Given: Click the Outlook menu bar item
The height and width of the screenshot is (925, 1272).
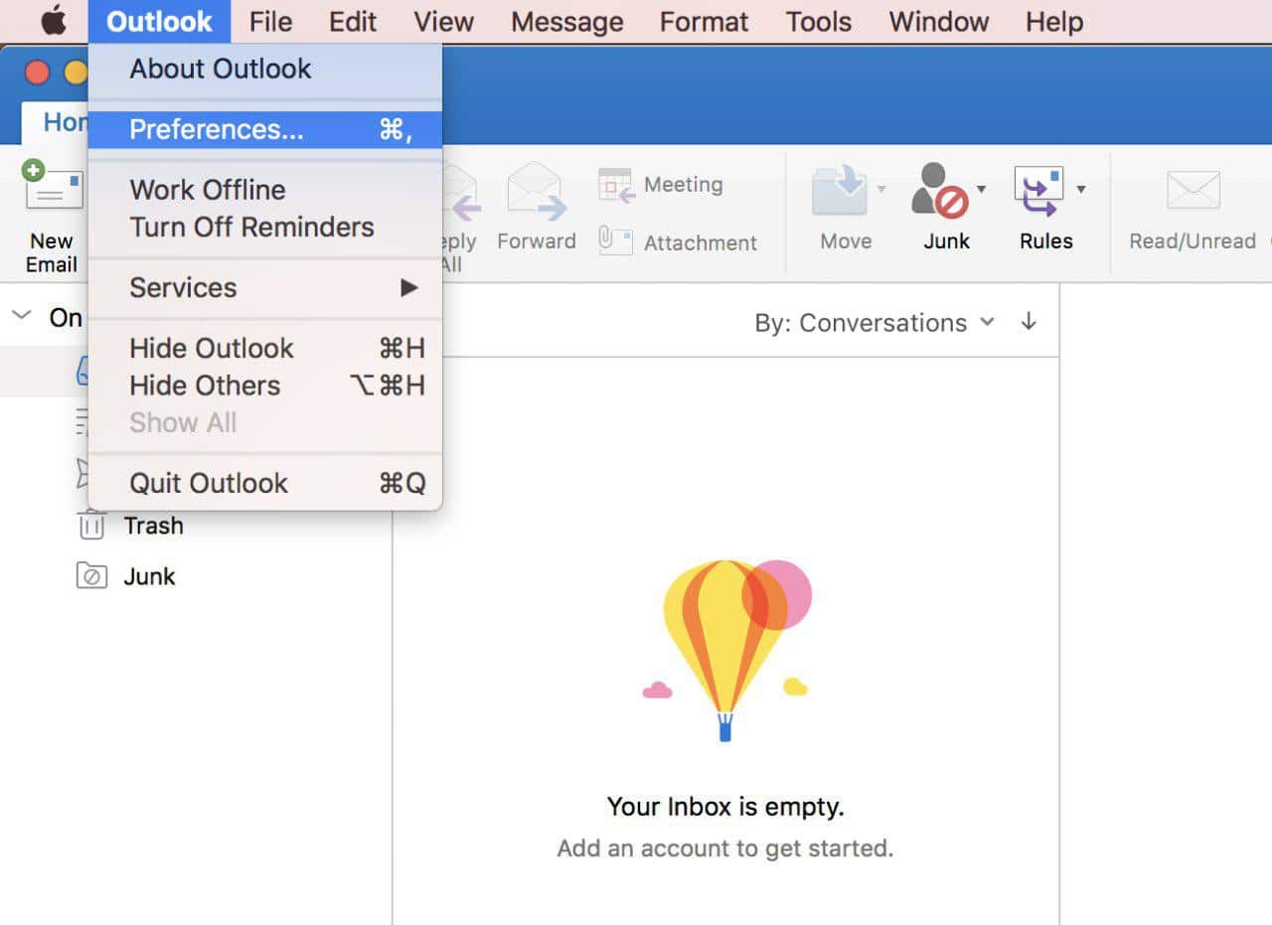Looking at the screenshot, I should [x=159, y=21].
